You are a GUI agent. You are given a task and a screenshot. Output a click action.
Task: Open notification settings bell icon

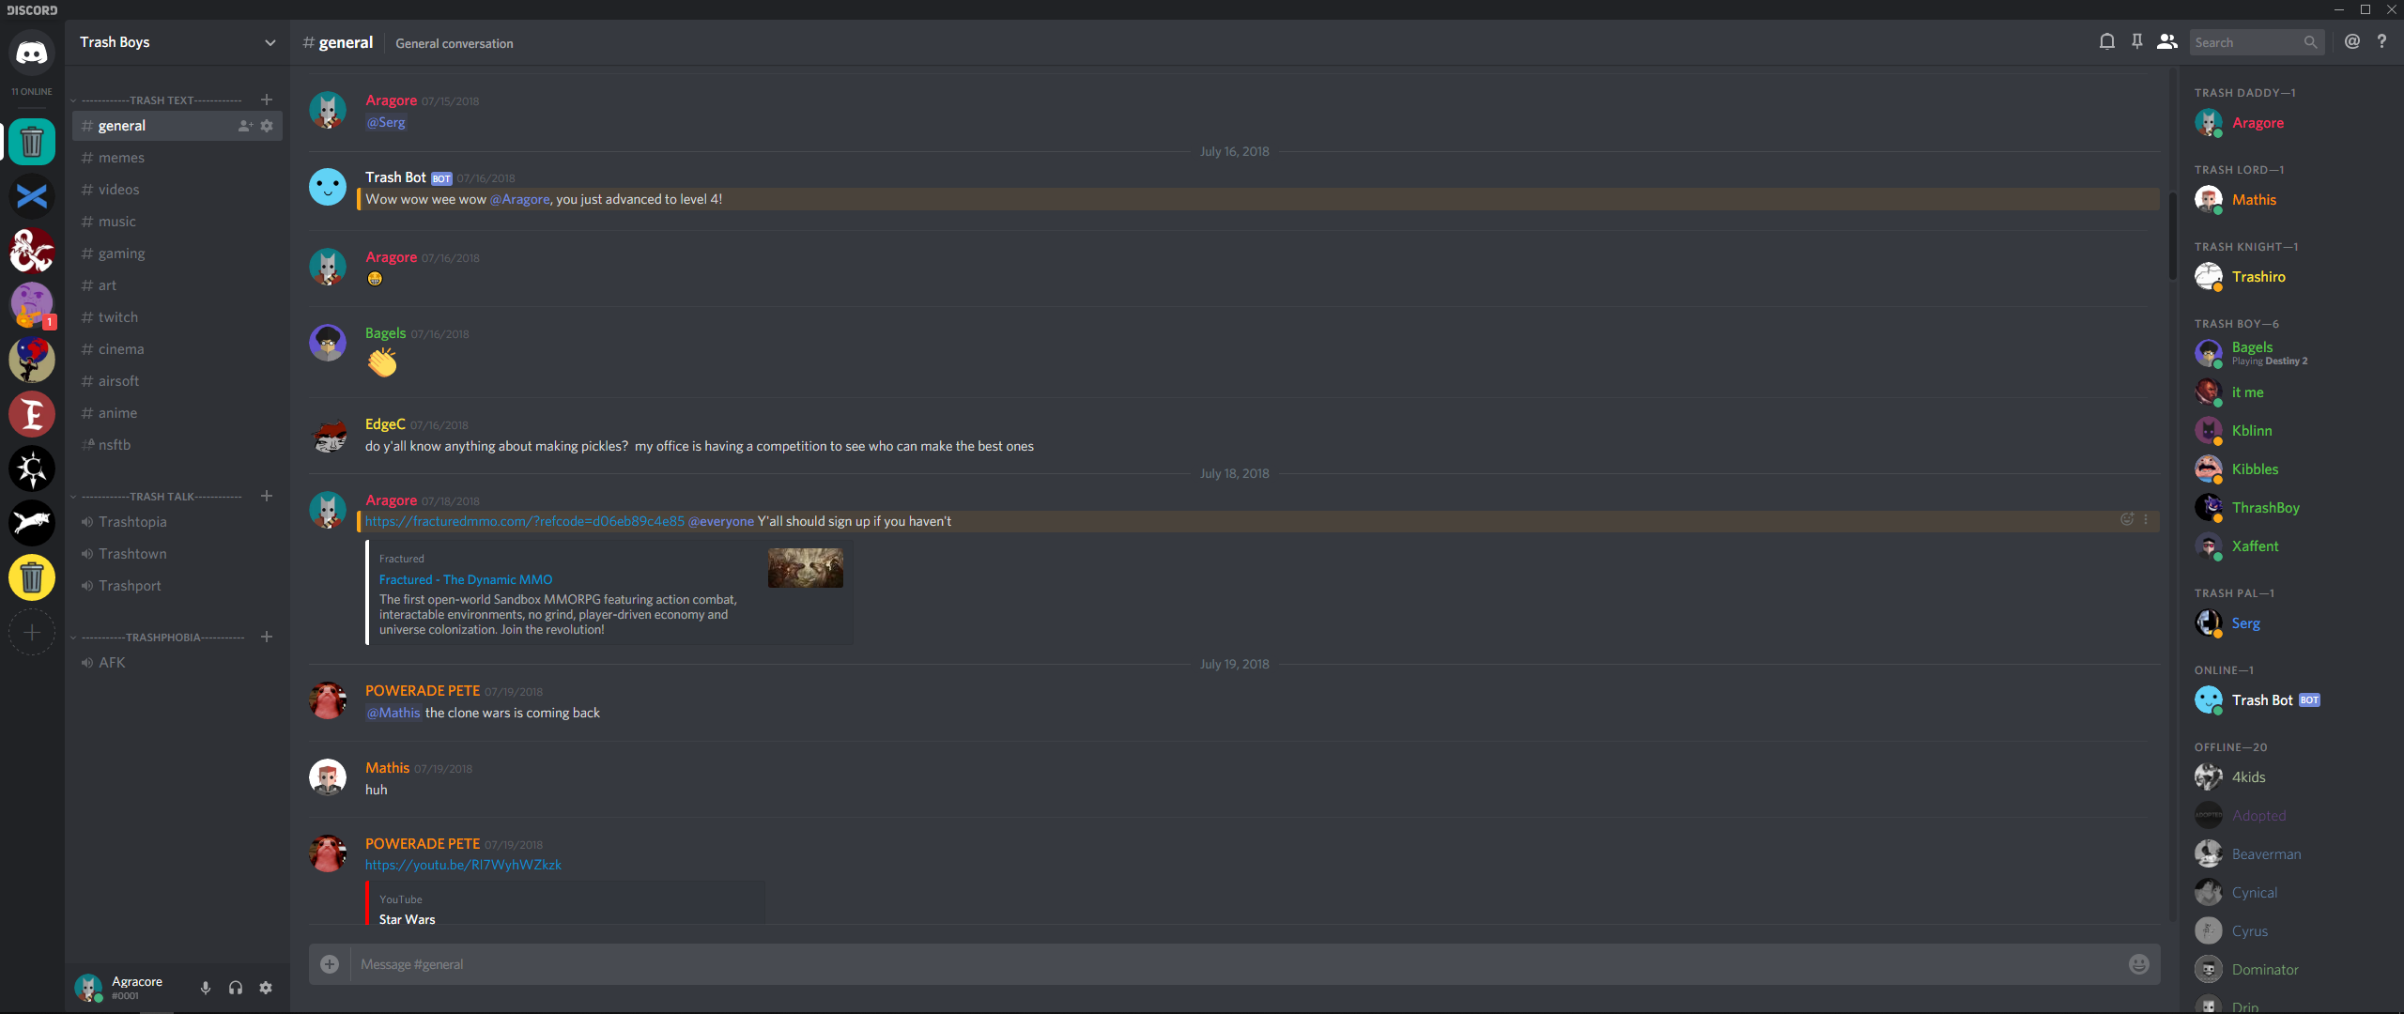click(x=2106, y=42)
